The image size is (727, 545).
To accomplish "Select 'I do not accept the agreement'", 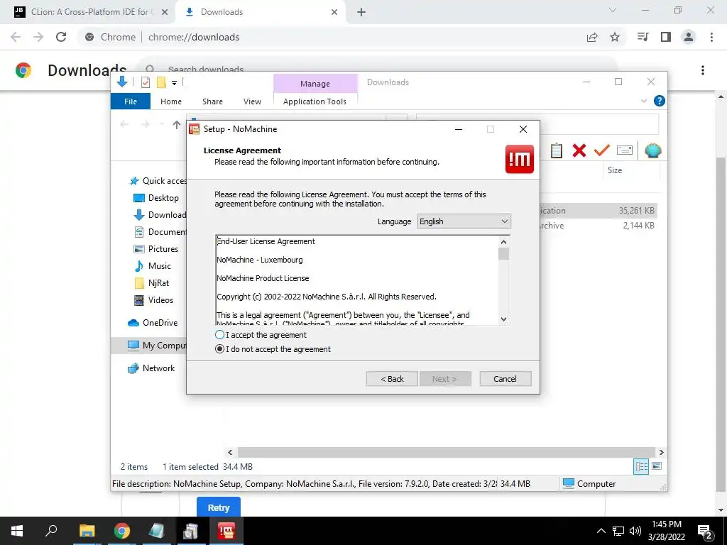I will pyautogui.click(x=220, y=349).
